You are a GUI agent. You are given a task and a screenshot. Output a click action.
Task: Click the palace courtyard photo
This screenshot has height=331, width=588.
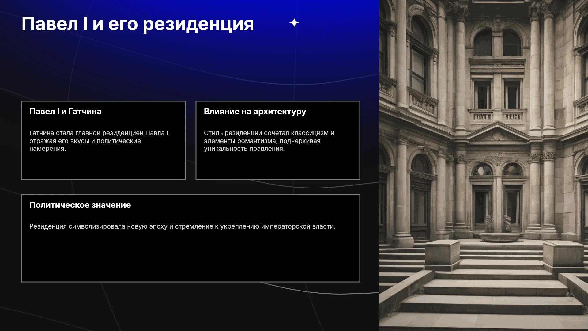click(x=484, y=165)
